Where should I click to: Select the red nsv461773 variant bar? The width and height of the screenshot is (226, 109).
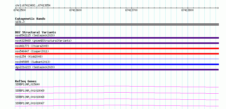[117, 48]
